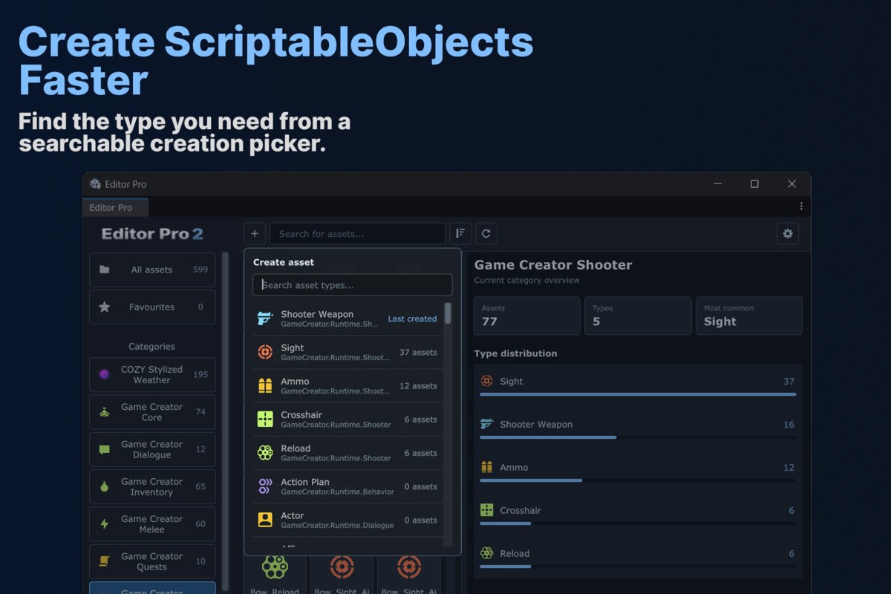Click the Actor person icon in picker

tap(265, 520)
